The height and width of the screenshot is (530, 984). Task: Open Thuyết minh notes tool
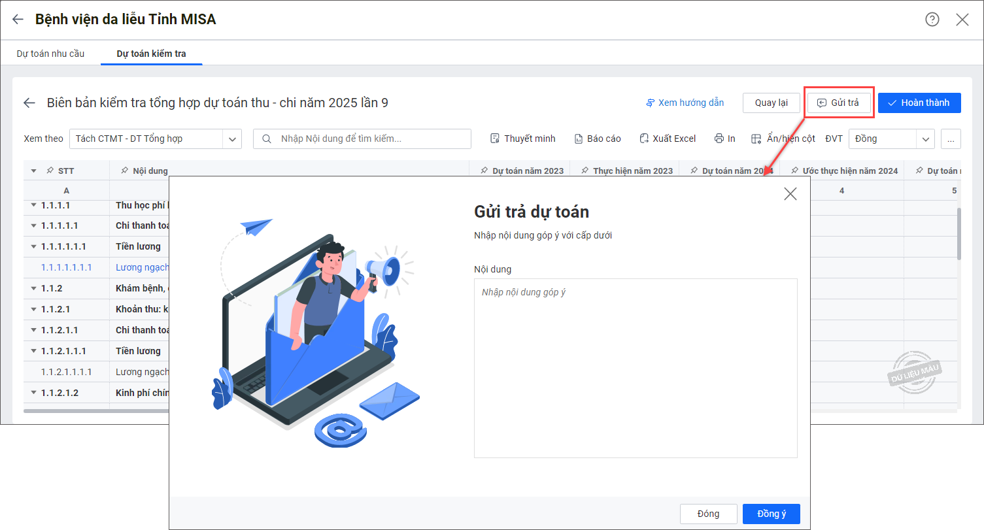click(522, 139)
